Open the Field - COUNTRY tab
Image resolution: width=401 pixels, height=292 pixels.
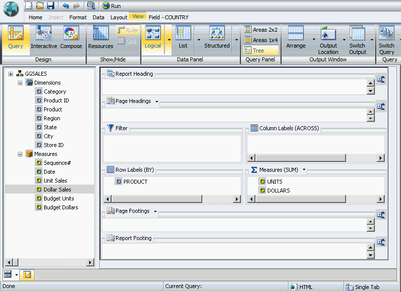[169, 17]
